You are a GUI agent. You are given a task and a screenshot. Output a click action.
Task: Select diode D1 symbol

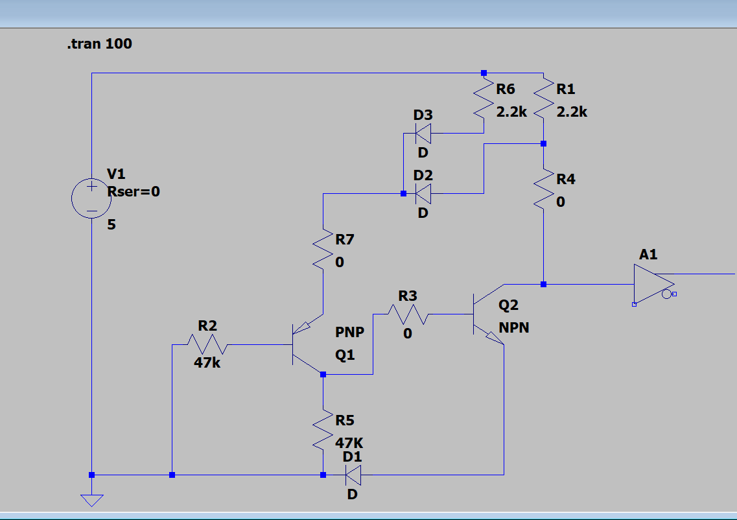(x=353, y=475)
